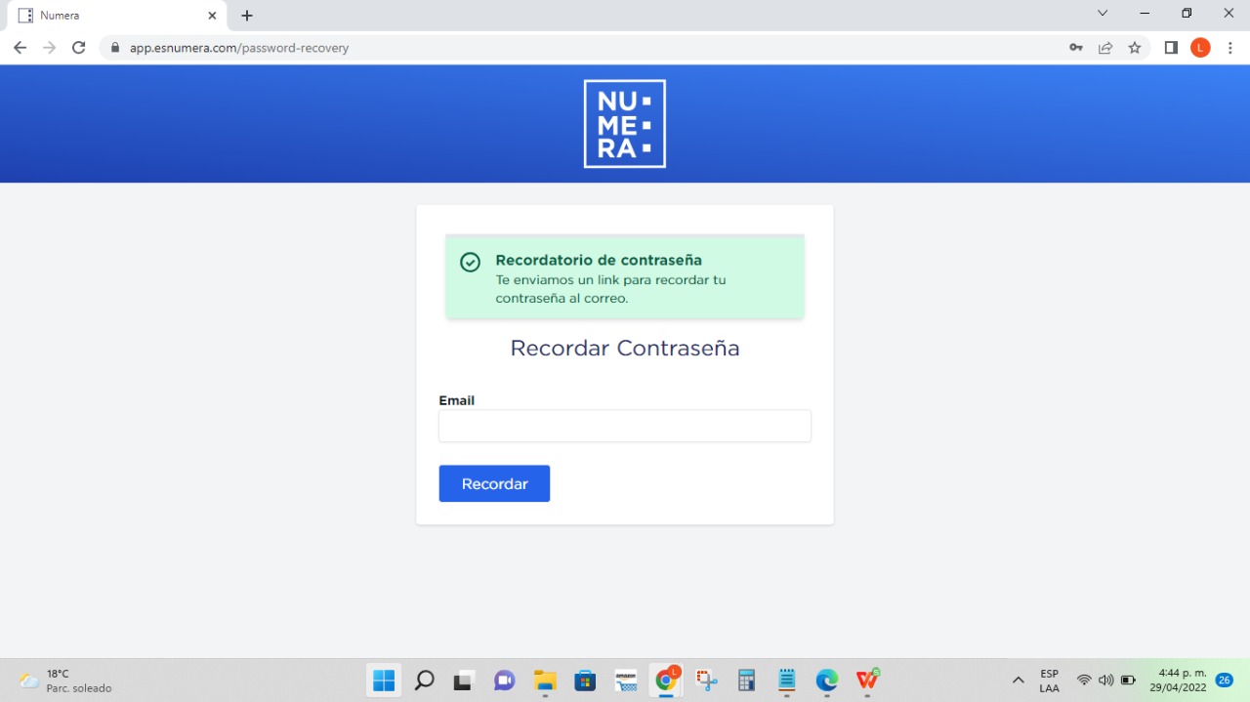This screenshot has height=702, width=1250.
Task: Open Wi-Fi network settings icon
Action: click(x=1084, y=681)
